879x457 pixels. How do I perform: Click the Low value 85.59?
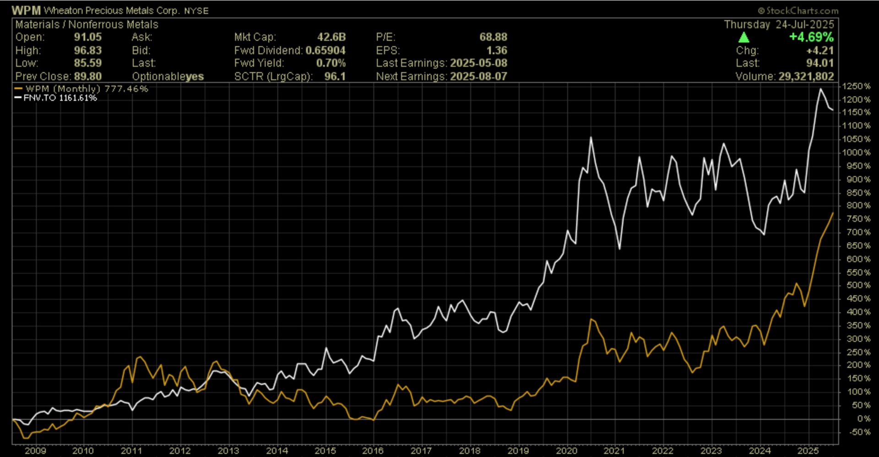[88, 63]
